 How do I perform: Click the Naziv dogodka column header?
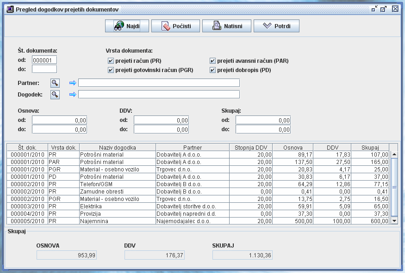pyautogui.click(x=117, y=147)
